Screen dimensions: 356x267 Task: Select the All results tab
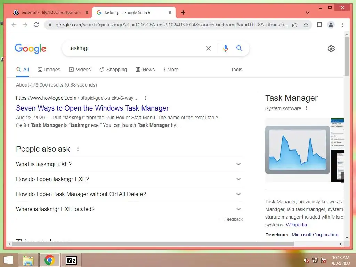point(23,70)
